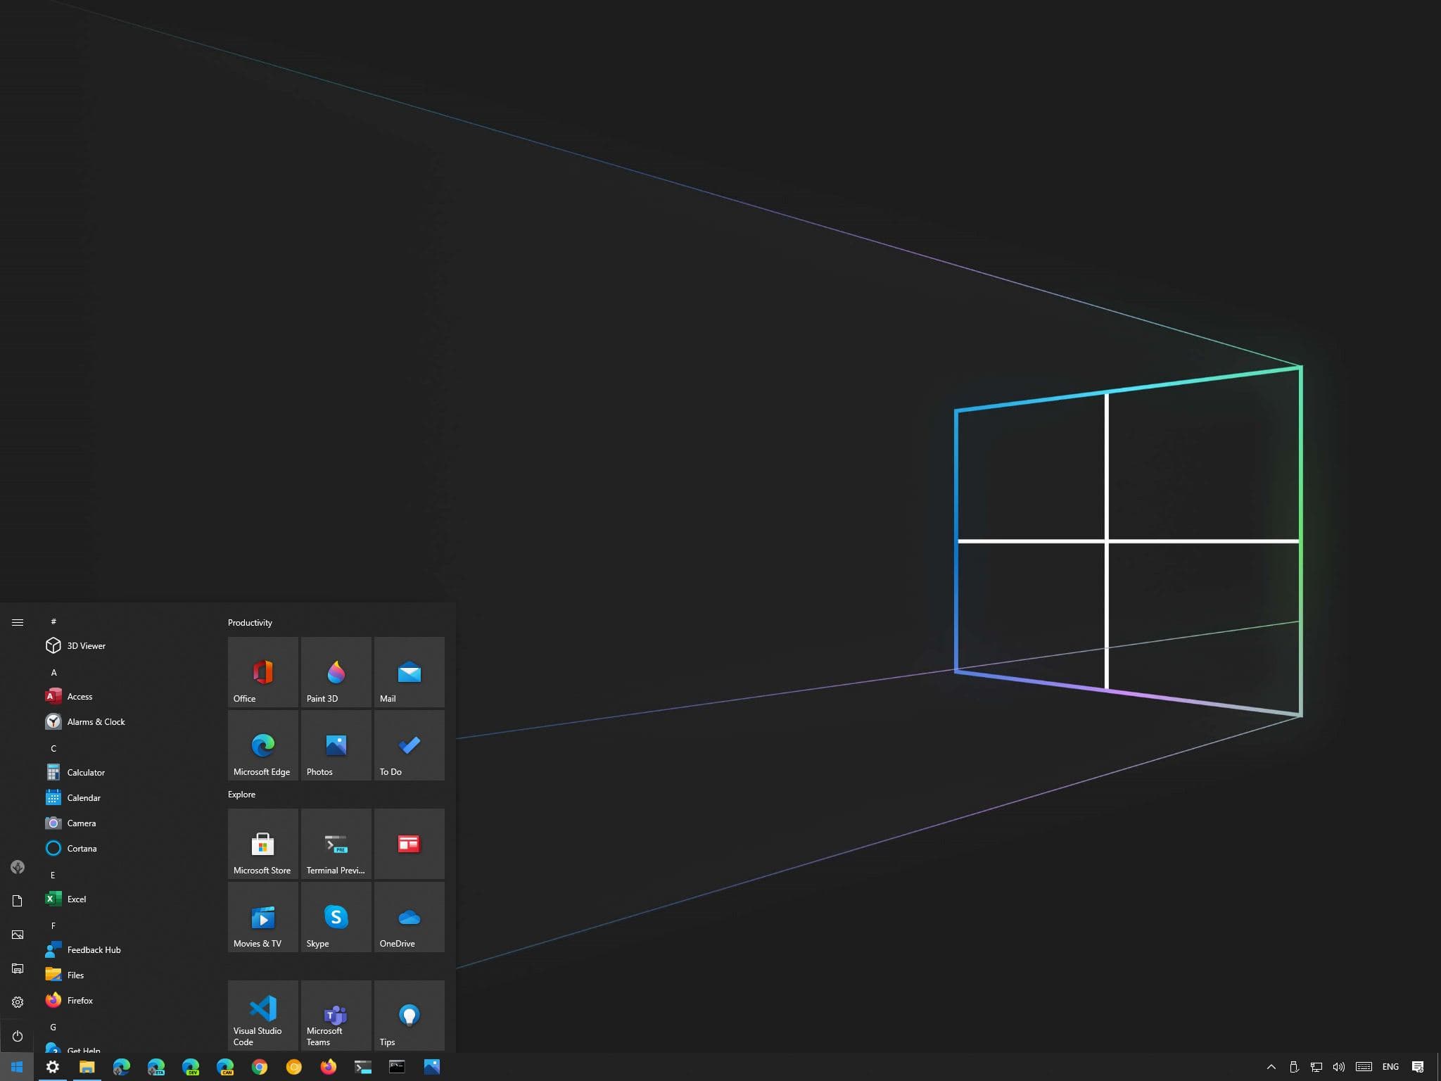1441x1081 pixels.
Task: Open network status in system tray
Action: (1316, 1067)
